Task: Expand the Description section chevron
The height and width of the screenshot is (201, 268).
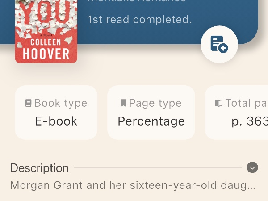Action: 252,167
